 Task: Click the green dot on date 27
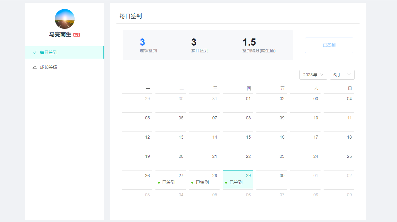tap(159, 183)
